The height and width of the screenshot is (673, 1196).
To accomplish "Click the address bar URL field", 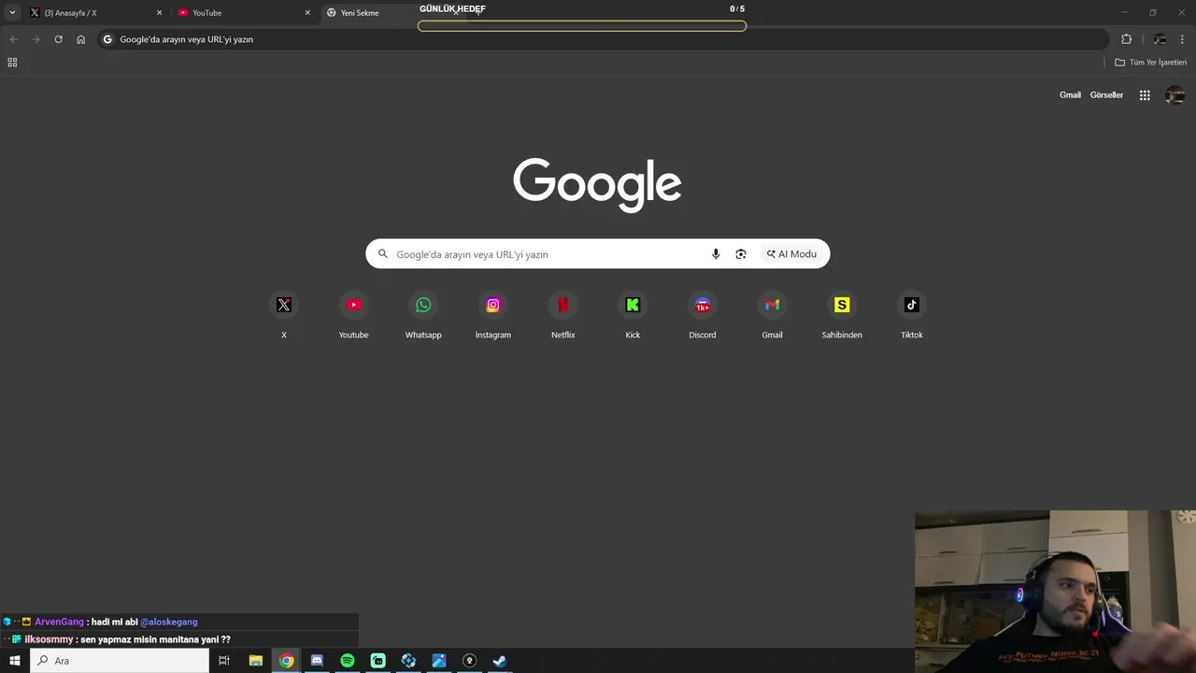I will point(603,39).
